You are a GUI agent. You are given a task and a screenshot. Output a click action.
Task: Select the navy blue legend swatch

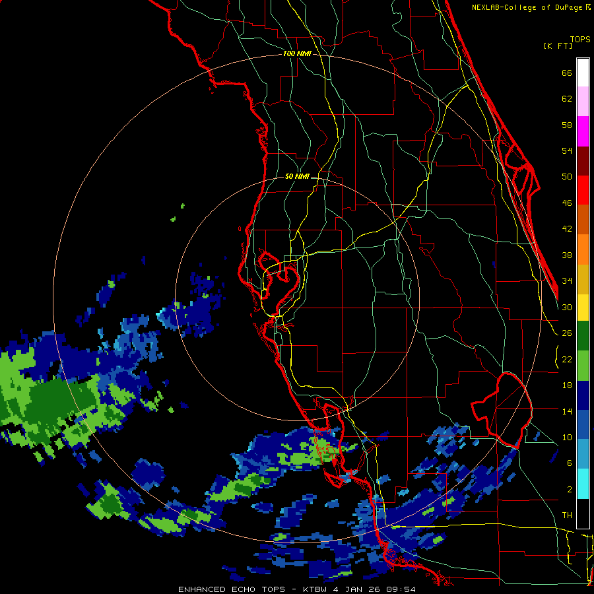583,395
